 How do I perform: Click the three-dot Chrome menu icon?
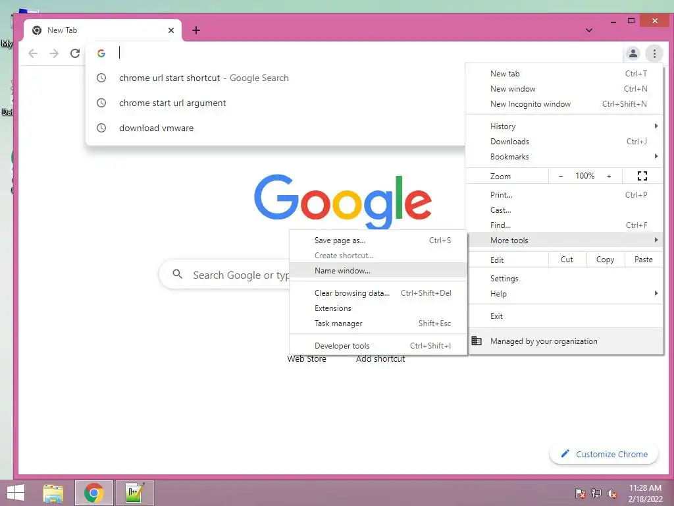coord(654,53)
